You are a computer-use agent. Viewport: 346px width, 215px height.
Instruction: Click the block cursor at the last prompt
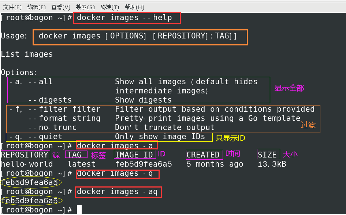[x=79, y=210]
